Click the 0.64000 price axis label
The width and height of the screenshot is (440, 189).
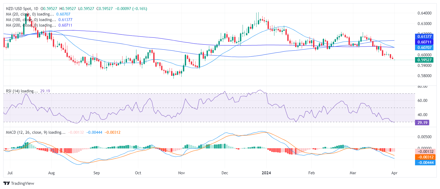point(424,13)
